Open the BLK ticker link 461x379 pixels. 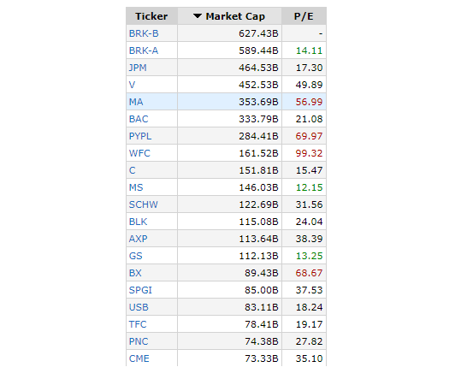[139, 222]
